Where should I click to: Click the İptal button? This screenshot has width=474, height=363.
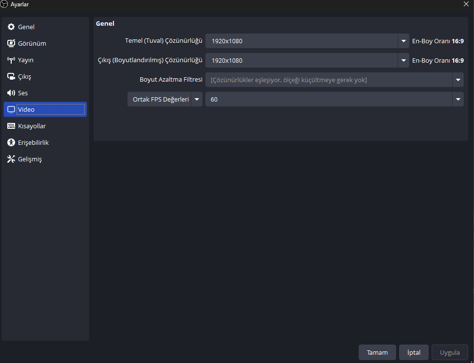414,352
